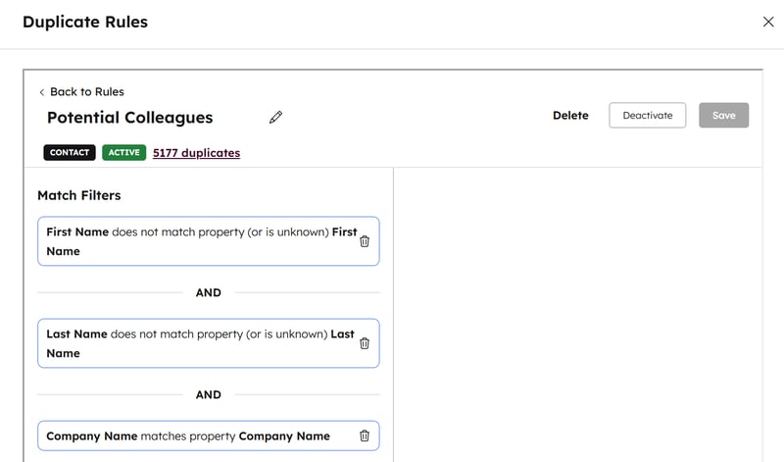Click the CONTACT badge

[x=70, y=153]
